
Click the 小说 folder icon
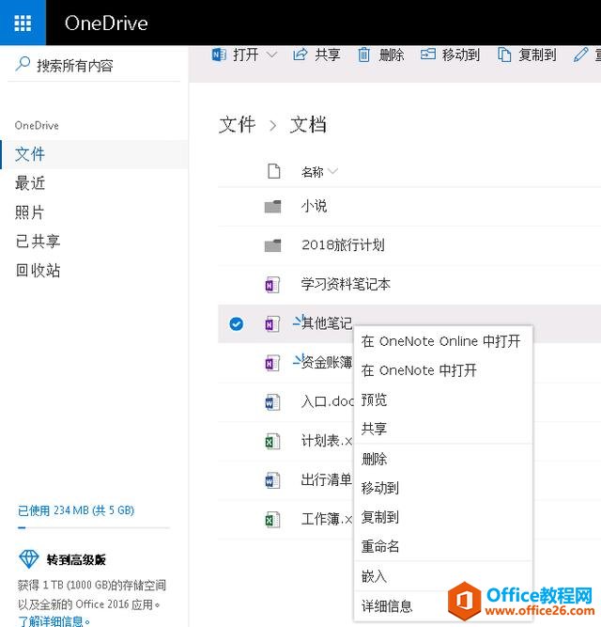tap(272, 207)
